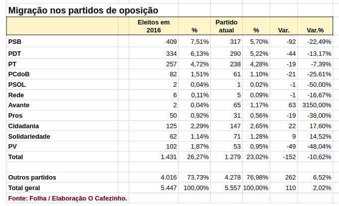Select the PCdoB row label
339x206 pixels.
pos(19,74)
